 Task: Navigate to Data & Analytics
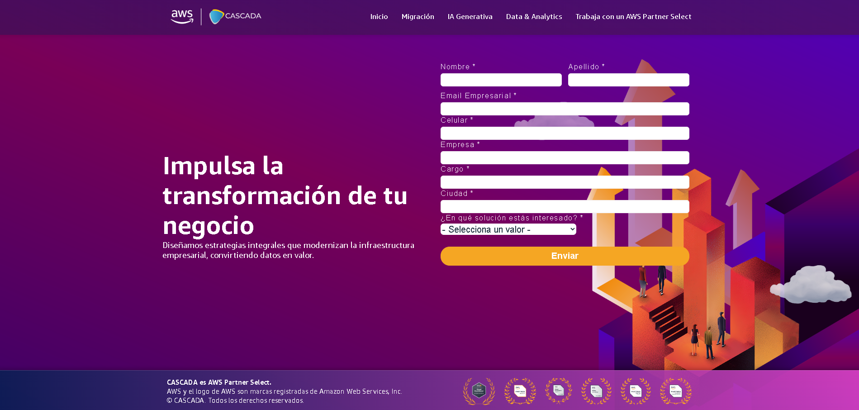pos(534,17)
